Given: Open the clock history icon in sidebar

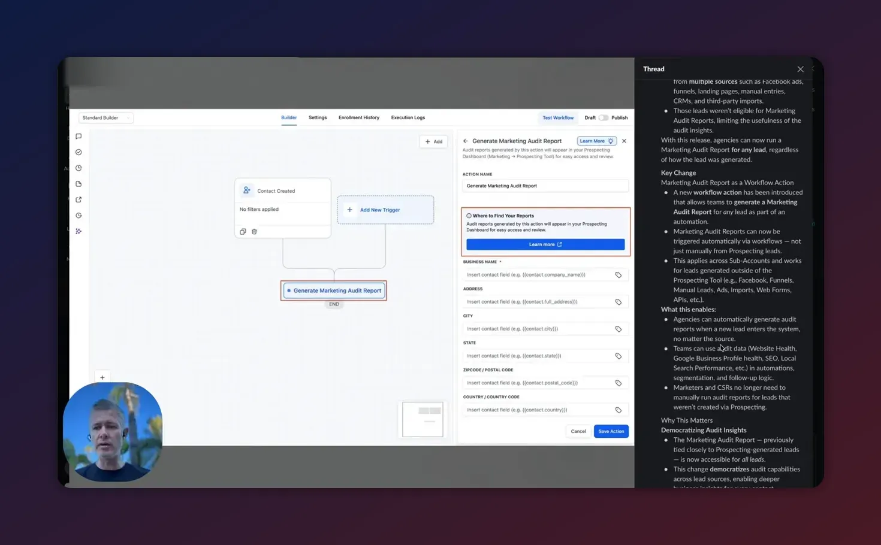Looking at the screenshot, I should [79, 215].
